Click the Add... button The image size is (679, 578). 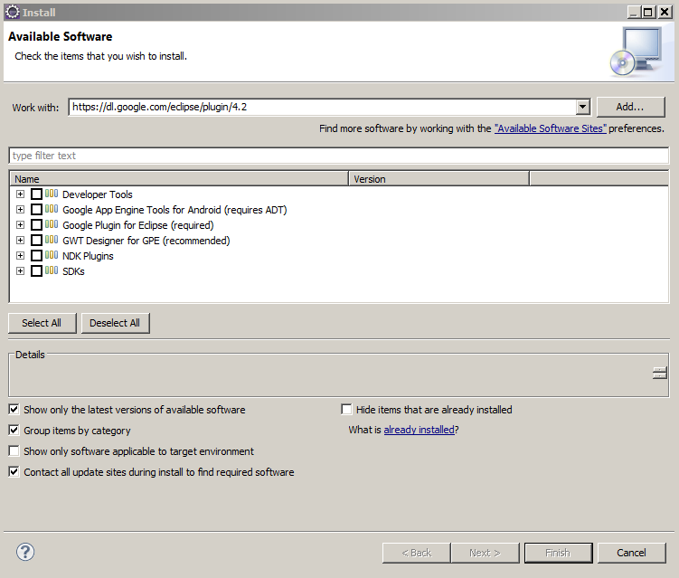630,107
